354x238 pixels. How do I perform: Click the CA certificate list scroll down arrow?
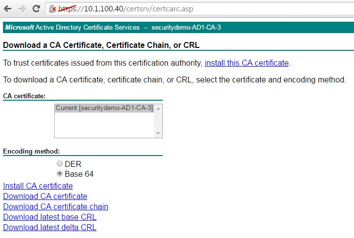pos(158,133)
